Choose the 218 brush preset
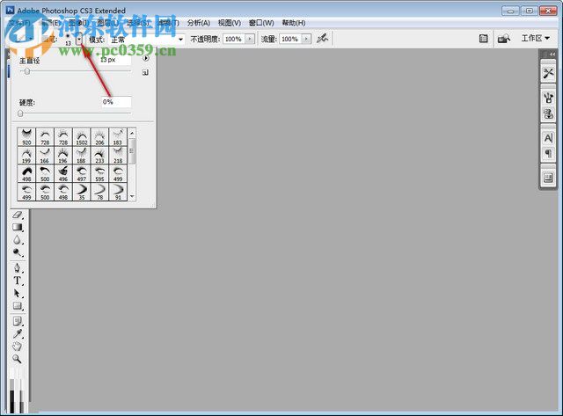This screenshot has height=416, width=563. 118,155
